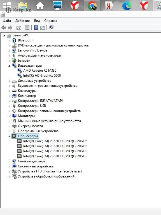This screenshot has width=161, height=215.
Task: Click the Bluetooth category icon
Action: coord(14,40)
